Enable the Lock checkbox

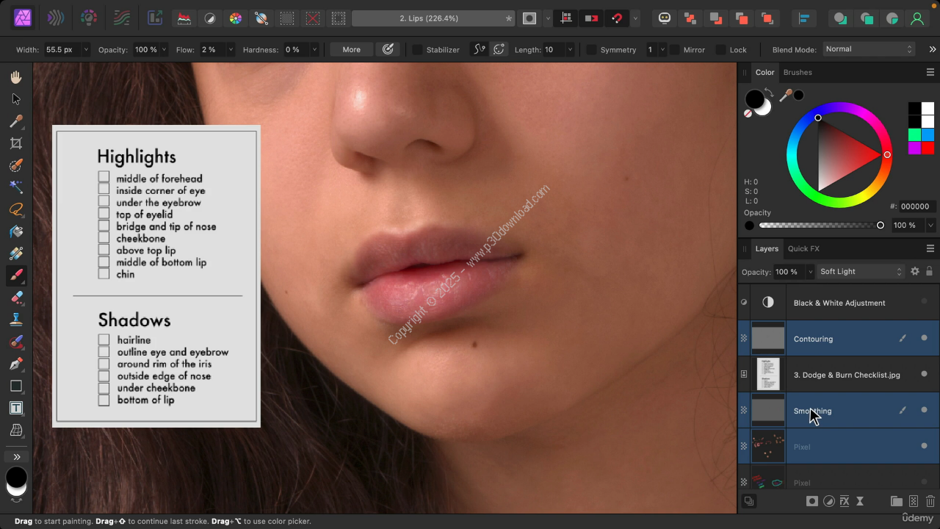[721, 50]
